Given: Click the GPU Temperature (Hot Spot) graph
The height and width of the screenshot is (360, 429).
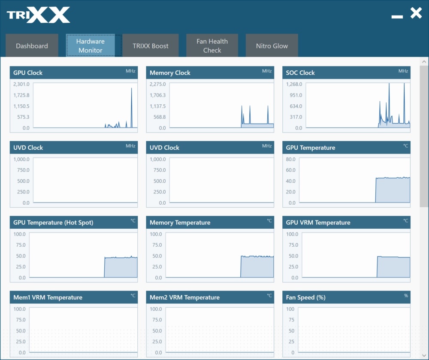Looking at the screenshot, I should pos(83,255).
